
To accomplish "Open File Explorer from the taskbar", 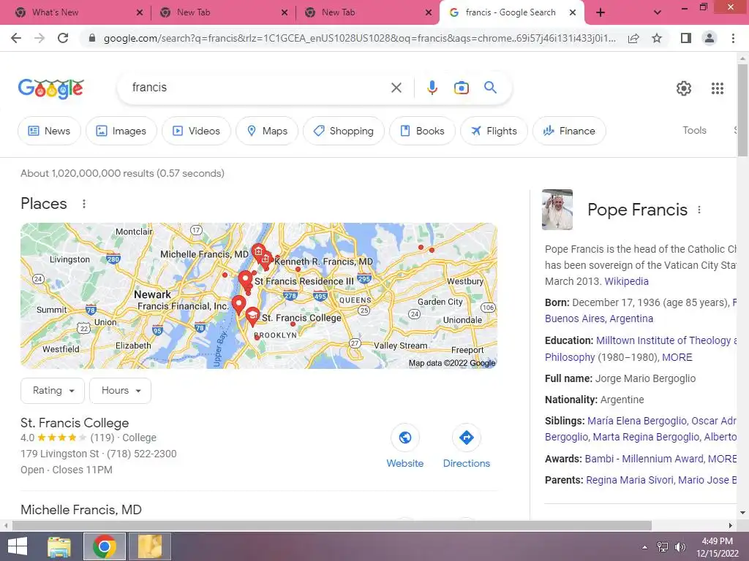I will (59, 546).
